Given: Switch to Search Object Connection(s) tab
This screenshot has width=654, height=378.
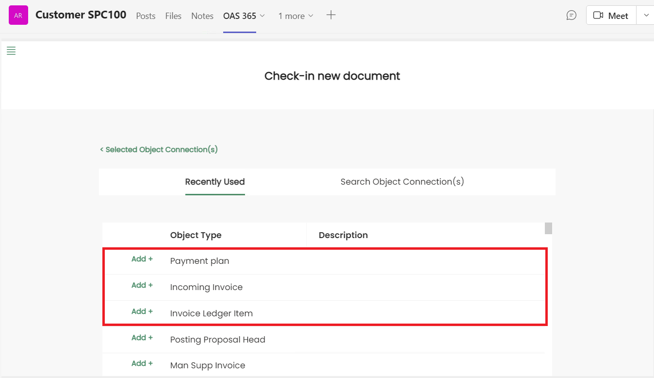Looking at the screenshot, I should click(402, 182).
